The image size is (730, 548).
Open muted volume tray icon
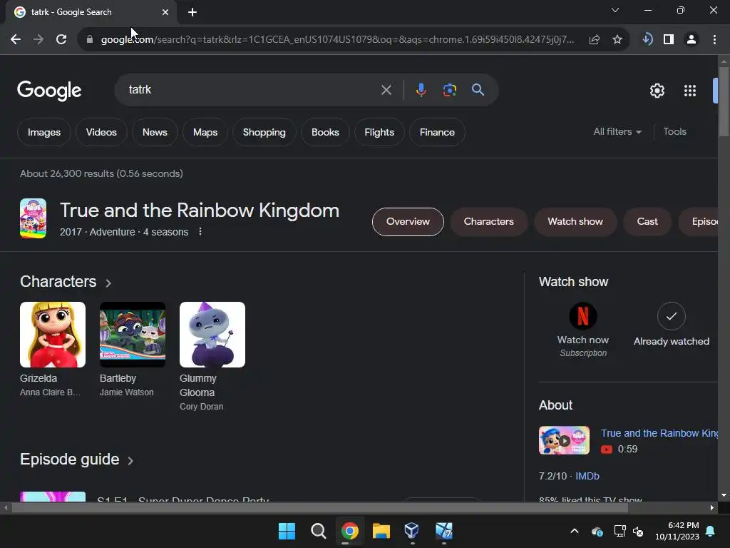638,531
